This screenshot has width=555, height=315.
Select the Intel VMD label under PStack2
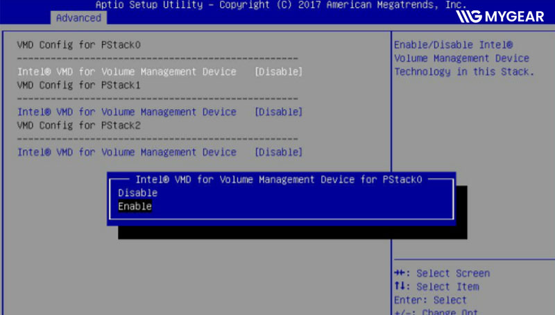[x=126, y=152]
